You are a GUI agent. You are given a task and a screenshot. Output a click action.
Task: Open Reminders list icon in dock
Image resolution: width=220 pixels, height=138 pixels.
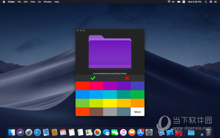click(80, 132)
